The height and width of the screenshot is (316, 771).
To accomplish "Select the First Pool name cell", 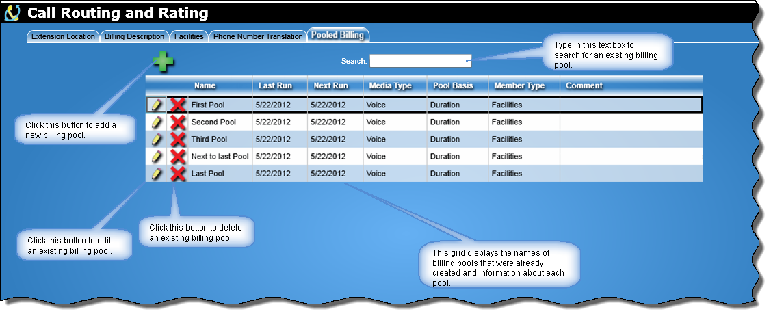I will (x=220, y=105).
